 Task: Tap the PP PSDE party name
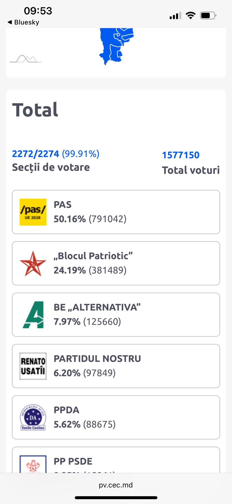[x=73, y=461]
